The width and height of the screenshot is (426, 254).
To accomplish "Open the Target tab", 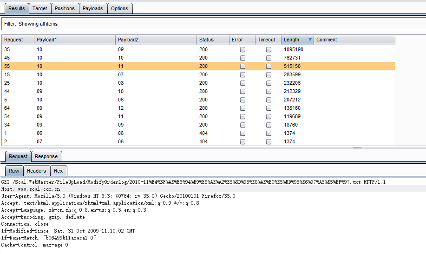I will click(x=39, y=8).
